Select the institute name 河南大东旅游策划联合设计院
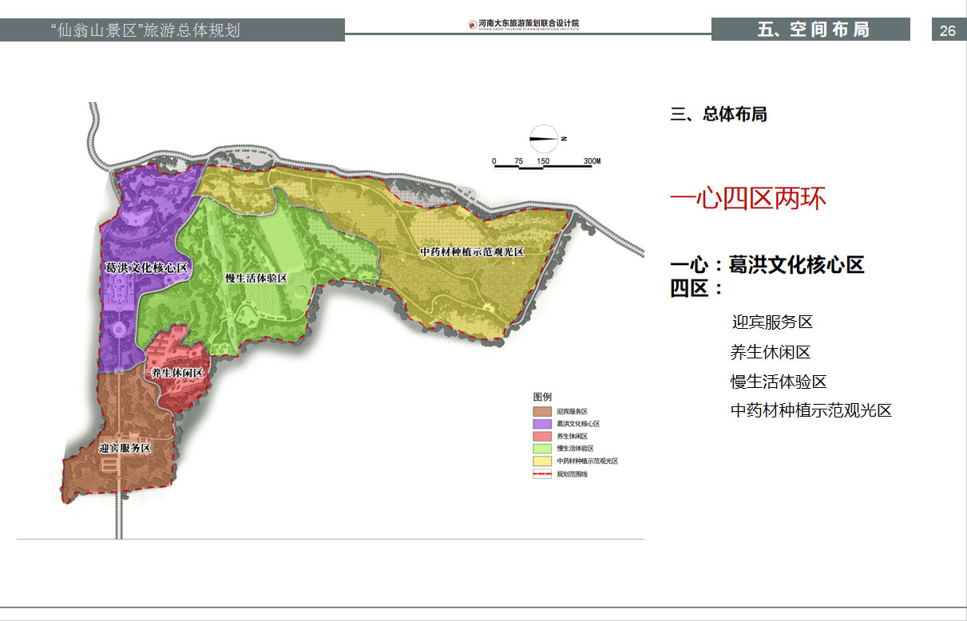This screenshot has width=967, height=621. [529, 23]
